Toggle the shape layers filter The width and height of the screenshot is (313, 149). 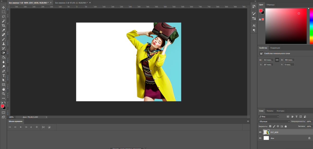coord(301,117)
